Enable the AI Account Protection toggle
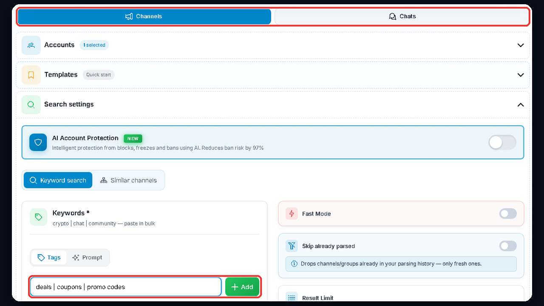The image size is (544, 306). click(x=502, y=142)
